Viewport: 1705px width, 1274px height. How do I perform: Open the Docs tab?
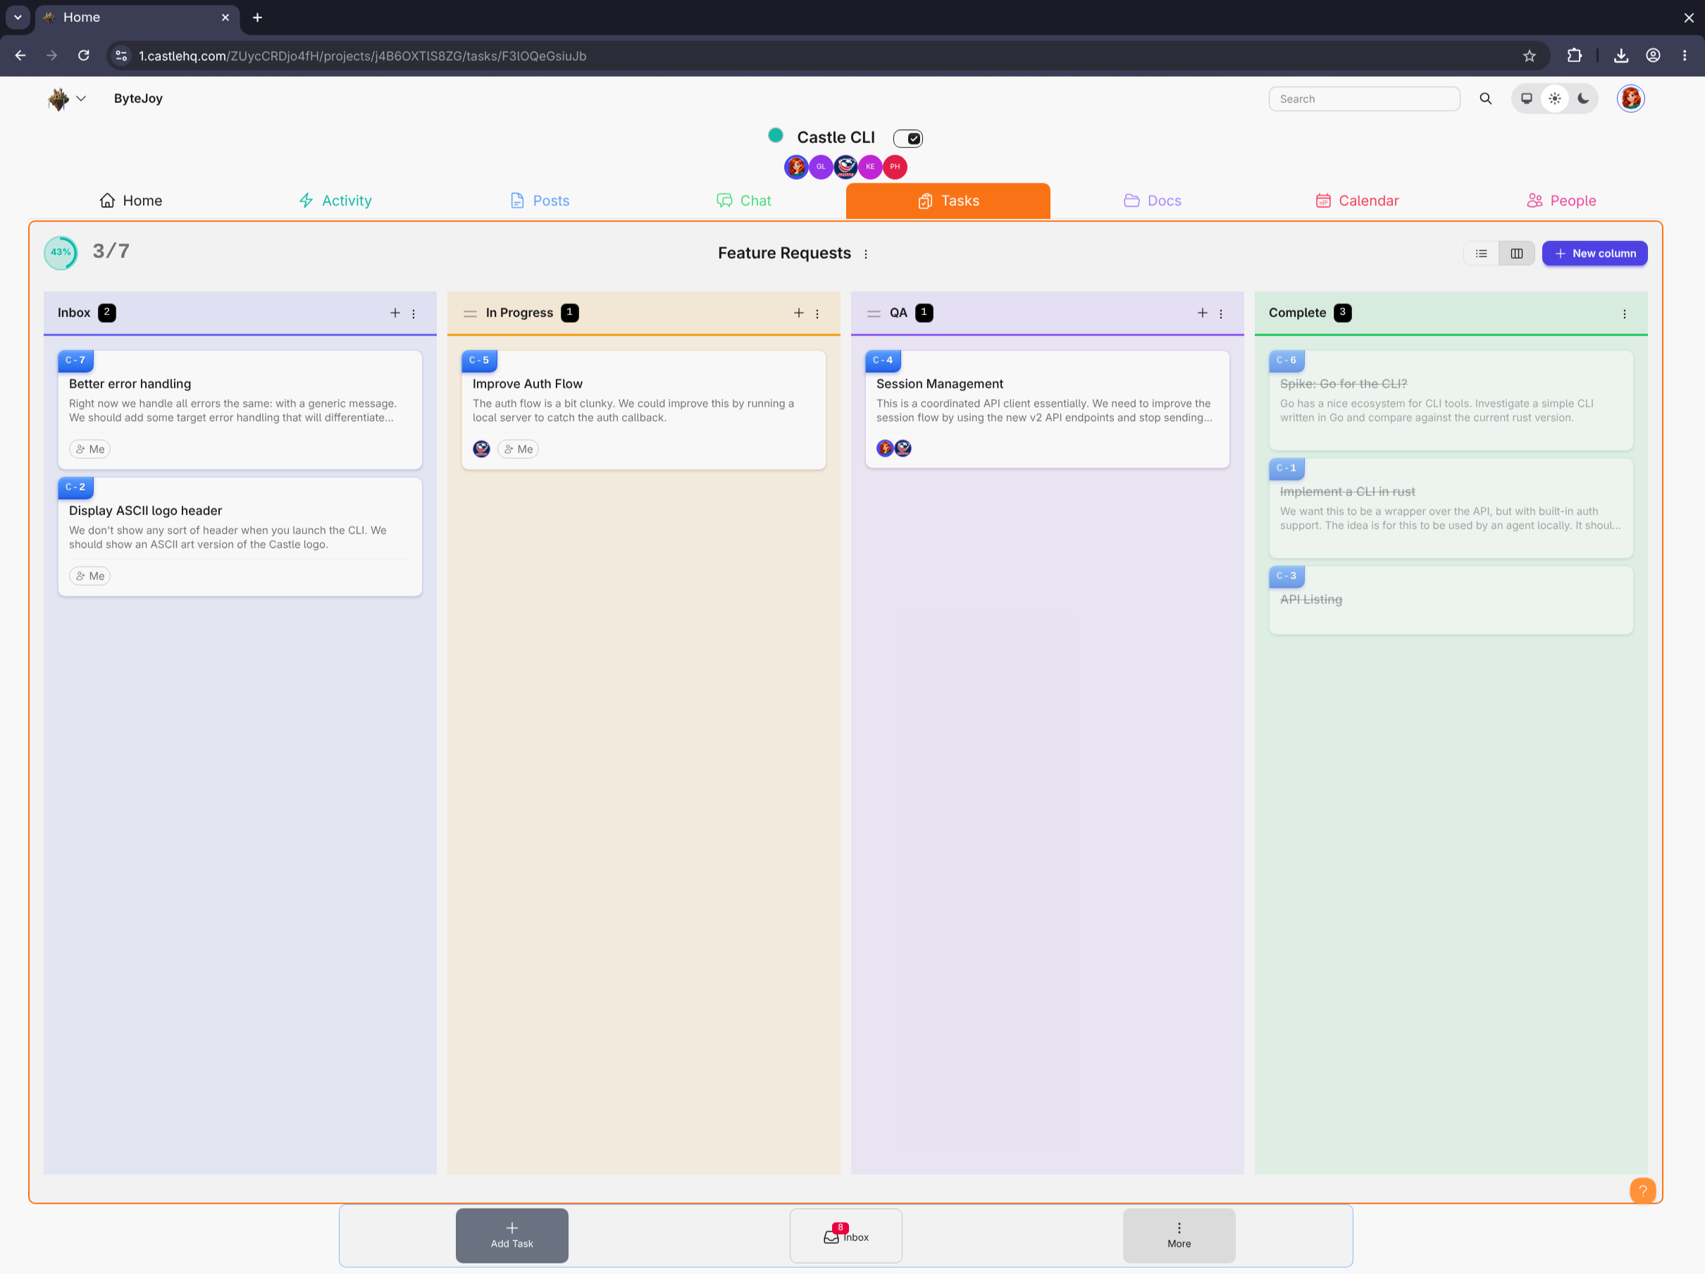coord(1153,200)
